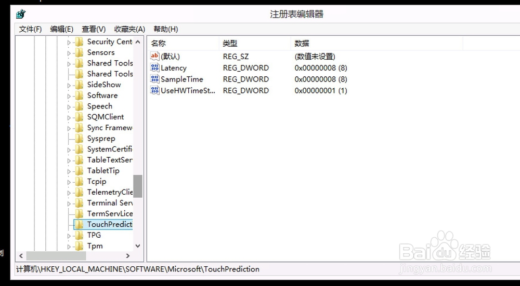The height and width of the screenshot is (286, 520).
Task: Open the 编辑(E) menu
Action: 62,29
